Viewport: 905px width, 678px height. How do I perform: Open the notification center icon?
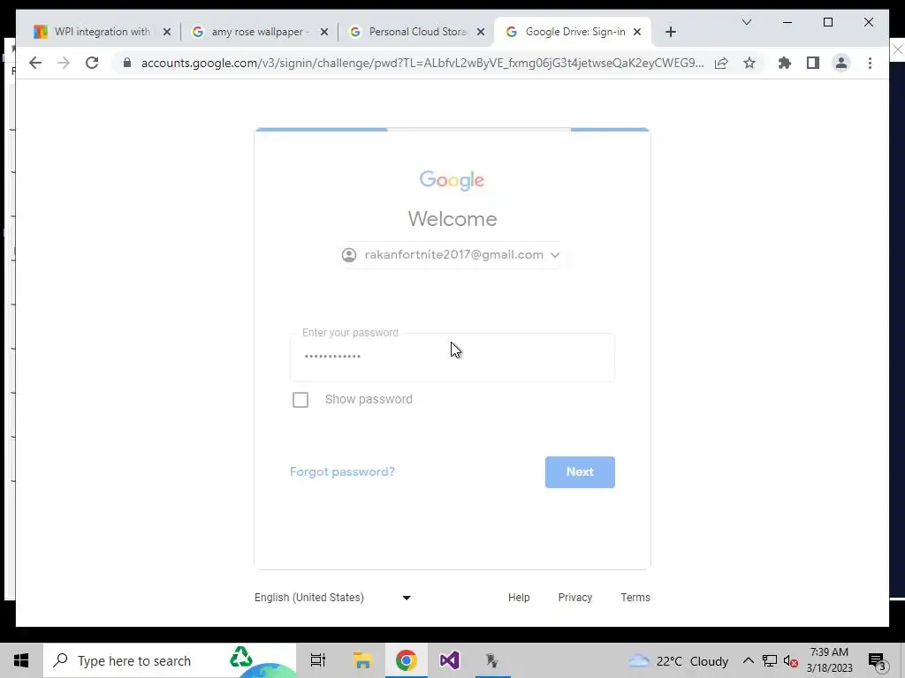coord(876,660)
